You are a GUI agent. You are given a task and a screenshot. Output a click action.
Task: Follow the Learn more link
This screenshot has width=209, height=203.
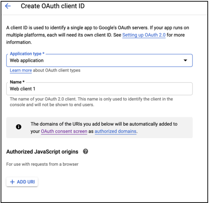pyautogui.click(x=21, y=70)
